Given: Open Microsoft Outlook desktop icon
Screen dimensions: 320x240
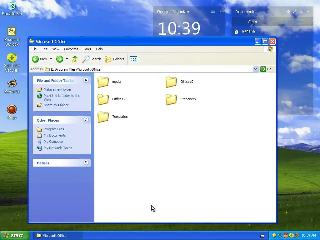Looking at the screenshot, I should coord(12,37).
